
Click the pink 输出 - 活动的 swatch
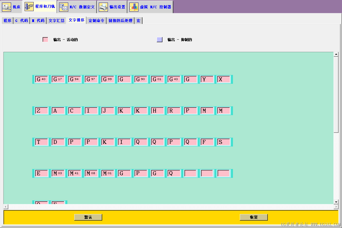[45, 40]
